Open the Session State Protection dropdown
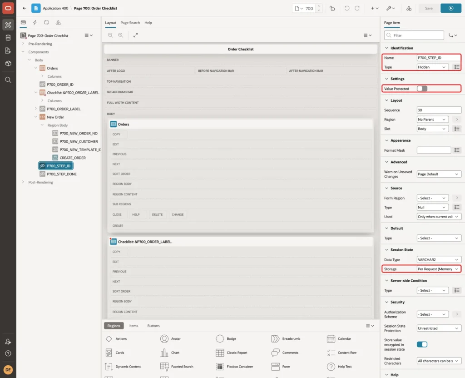The width and height of the screenshot is (465, 378). click(439, 328)
